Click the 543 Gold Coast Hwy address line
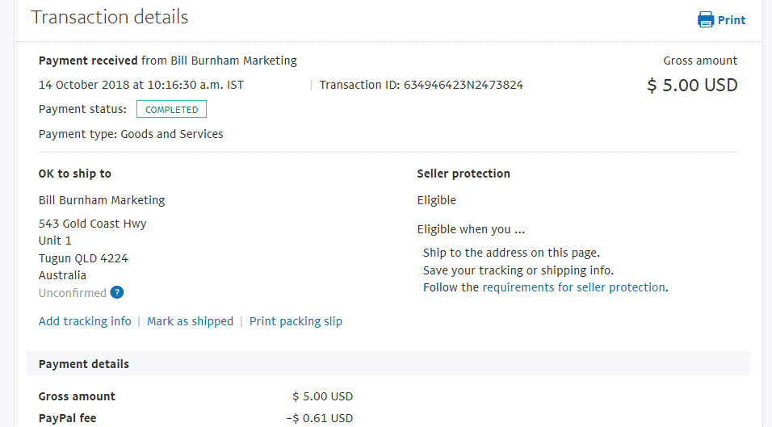The image size is (772, 427). (93, 224)
